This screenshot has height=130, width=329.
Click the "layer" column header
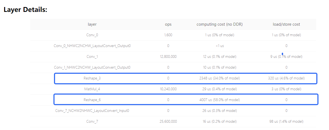pos(92,24)
